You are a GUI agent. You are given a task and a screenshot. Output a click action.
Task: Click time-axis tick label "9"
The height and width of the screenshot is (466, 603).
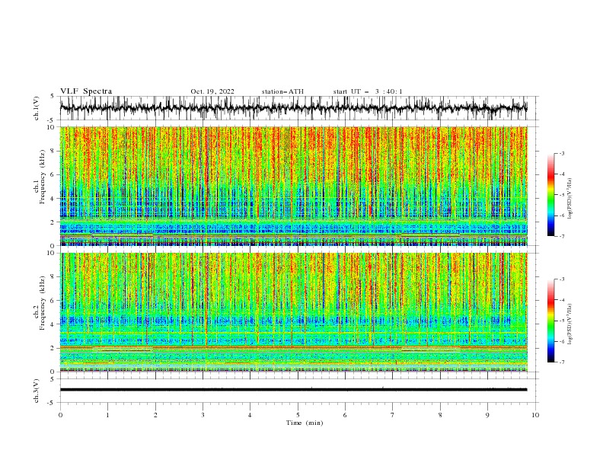[487, 415]
